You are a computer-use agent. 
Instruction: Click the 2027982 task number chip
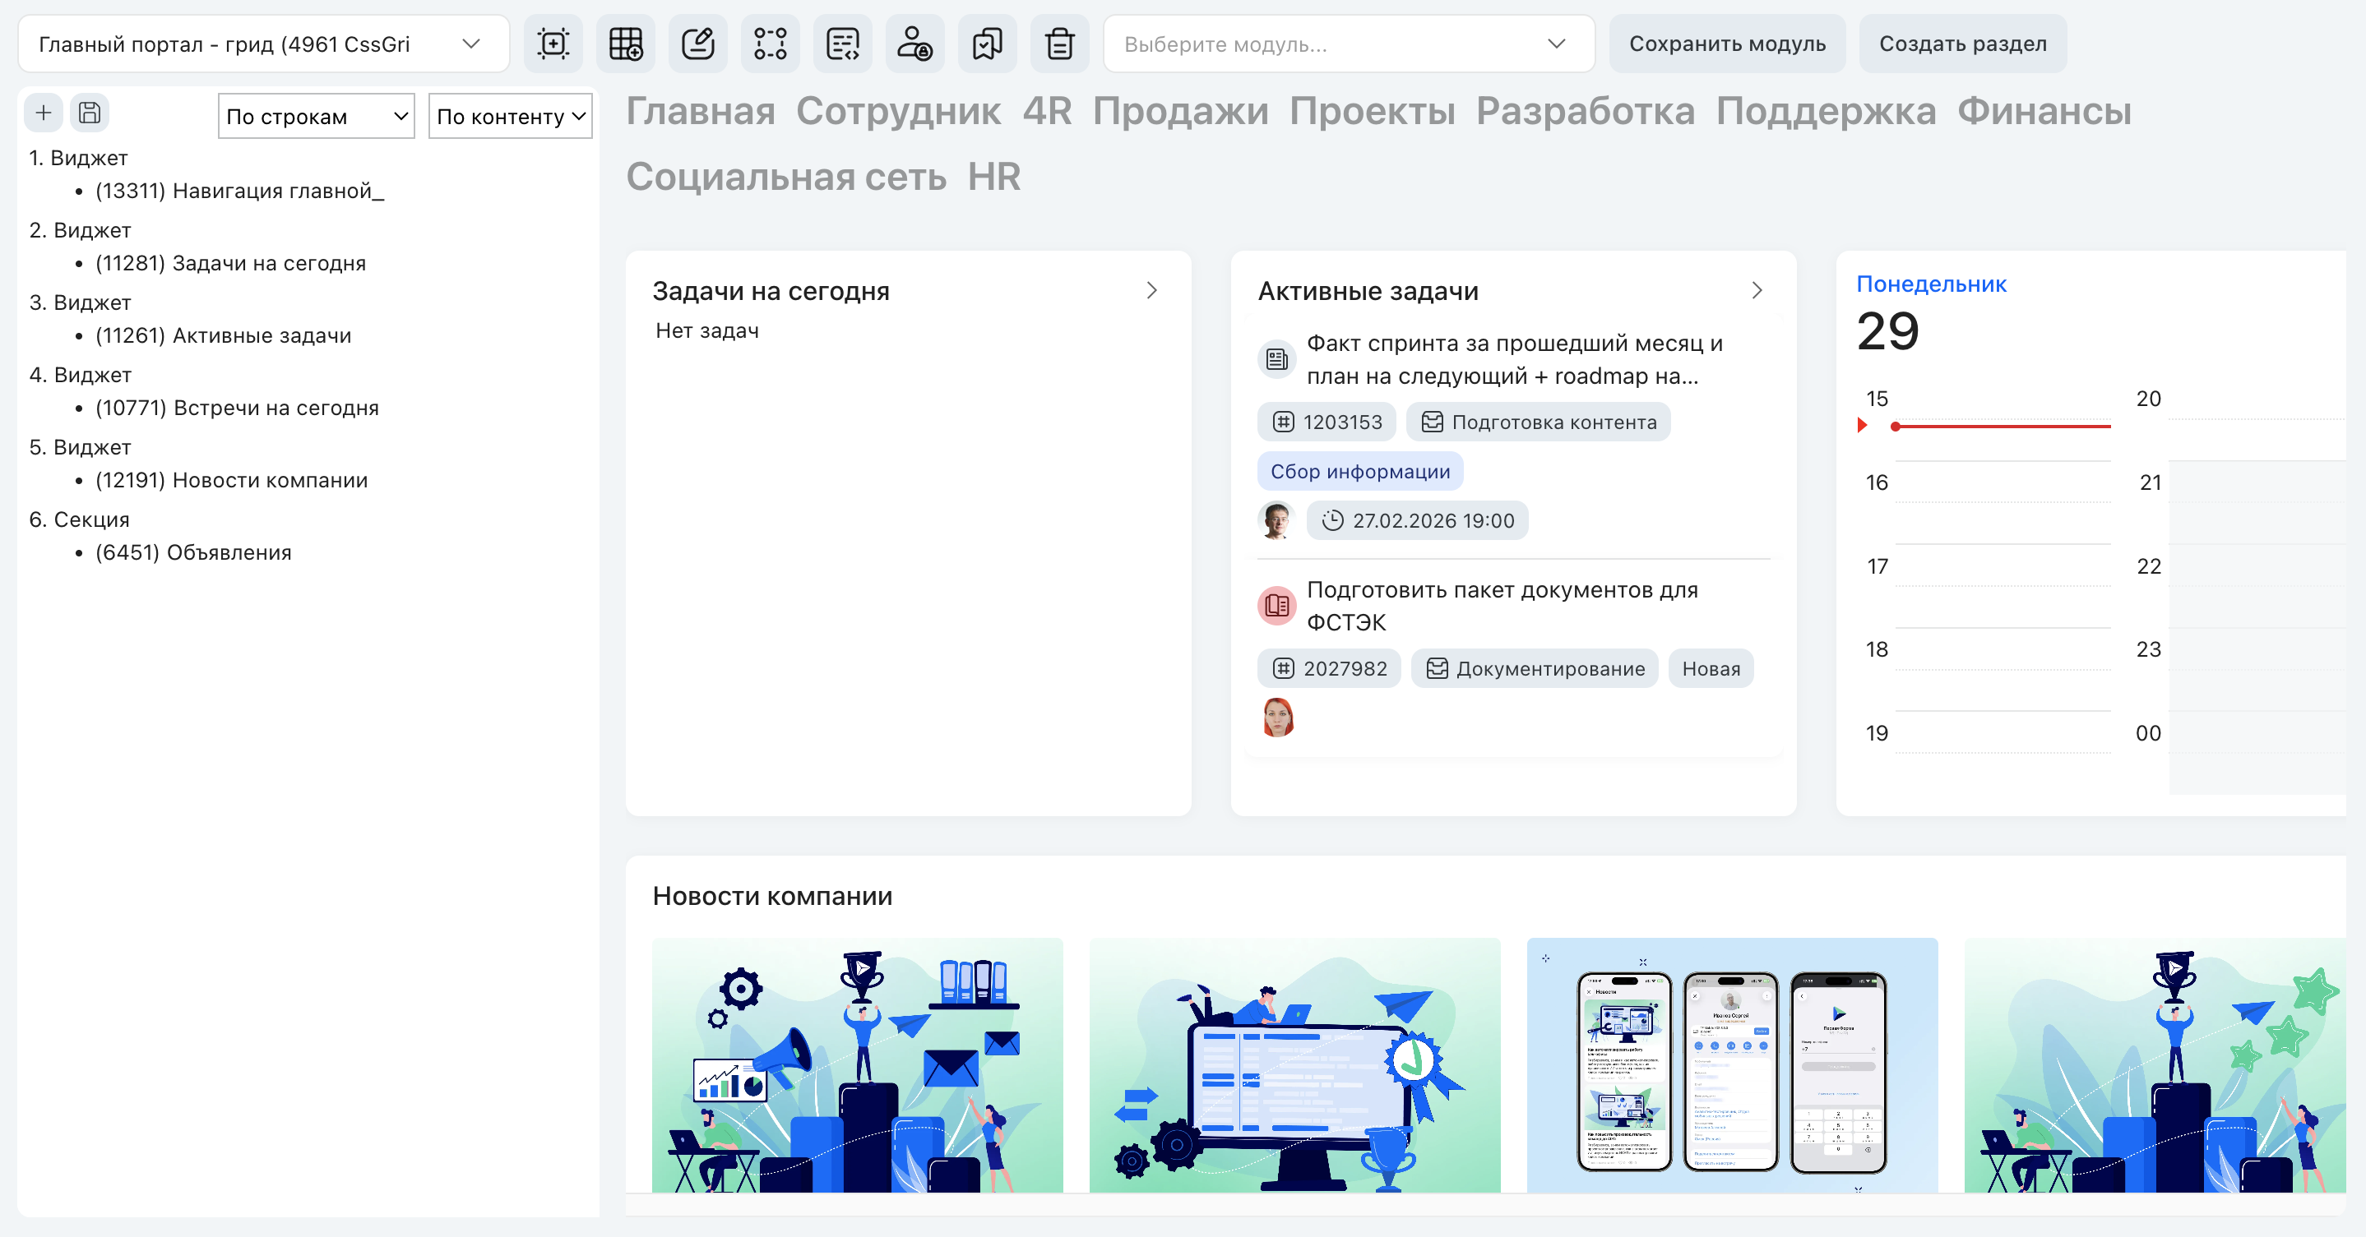[1329, 669]
